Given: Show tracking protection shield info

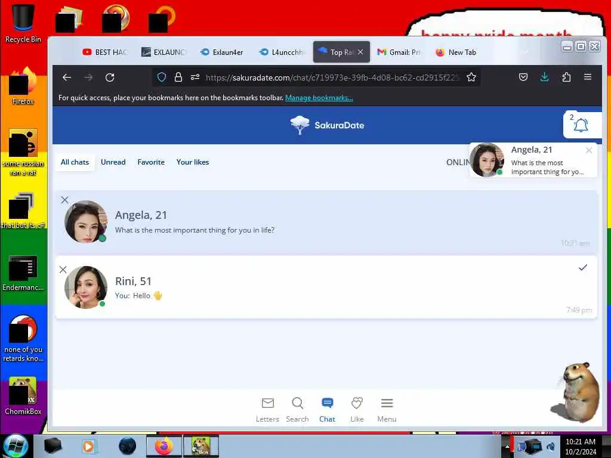Looking at the screenshot, I should click(x=162, y=77).
